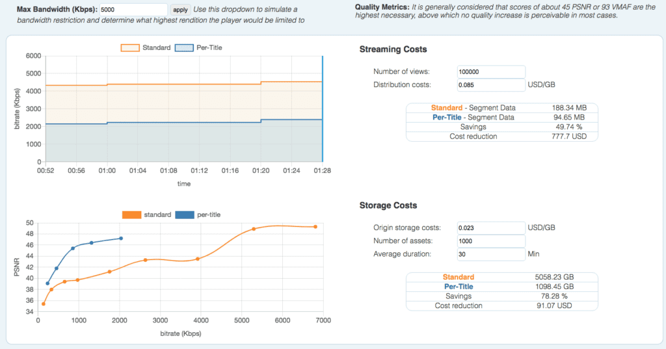Edit the Origin storage costs field
This screenshot has width=666, height=349.
tap(491, 228)
